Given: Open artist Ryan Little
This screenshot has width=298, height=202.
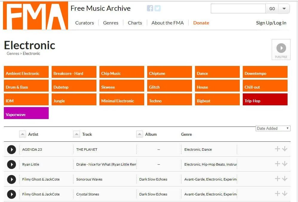Looking at the screenshot, I should point(30,164).
